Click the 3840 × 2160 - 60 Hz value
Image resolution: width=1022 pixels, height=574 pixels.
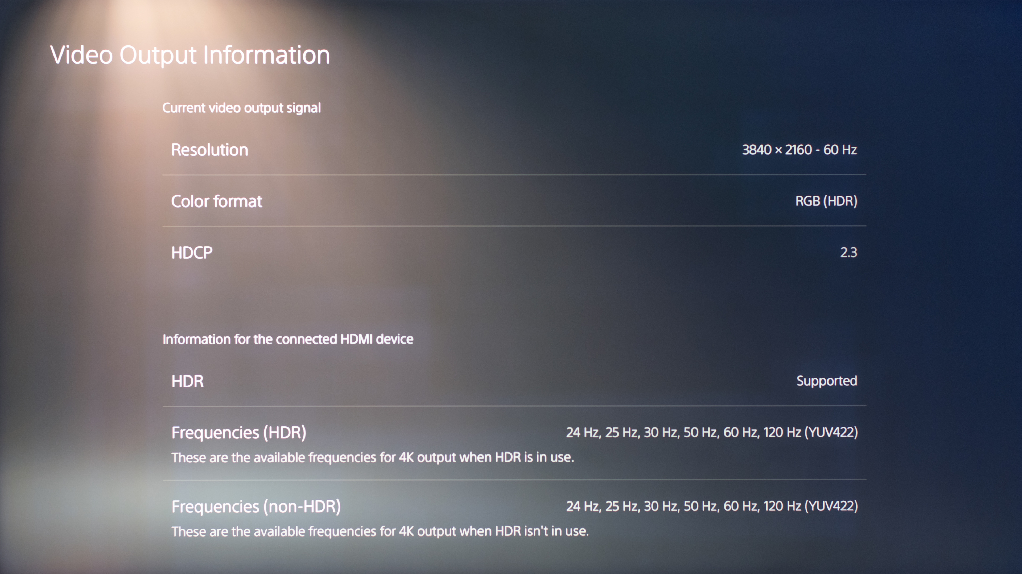799,150
